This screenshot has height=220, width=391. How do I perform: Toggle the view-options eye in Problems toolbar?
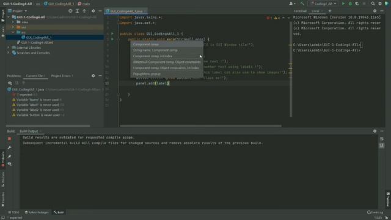tap(10, 83)
